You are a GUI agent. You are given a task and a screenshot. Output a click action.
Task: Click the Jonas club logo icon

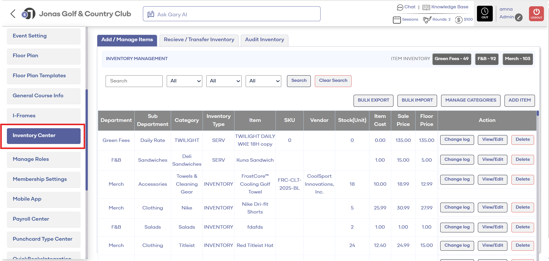pos(28,14)
